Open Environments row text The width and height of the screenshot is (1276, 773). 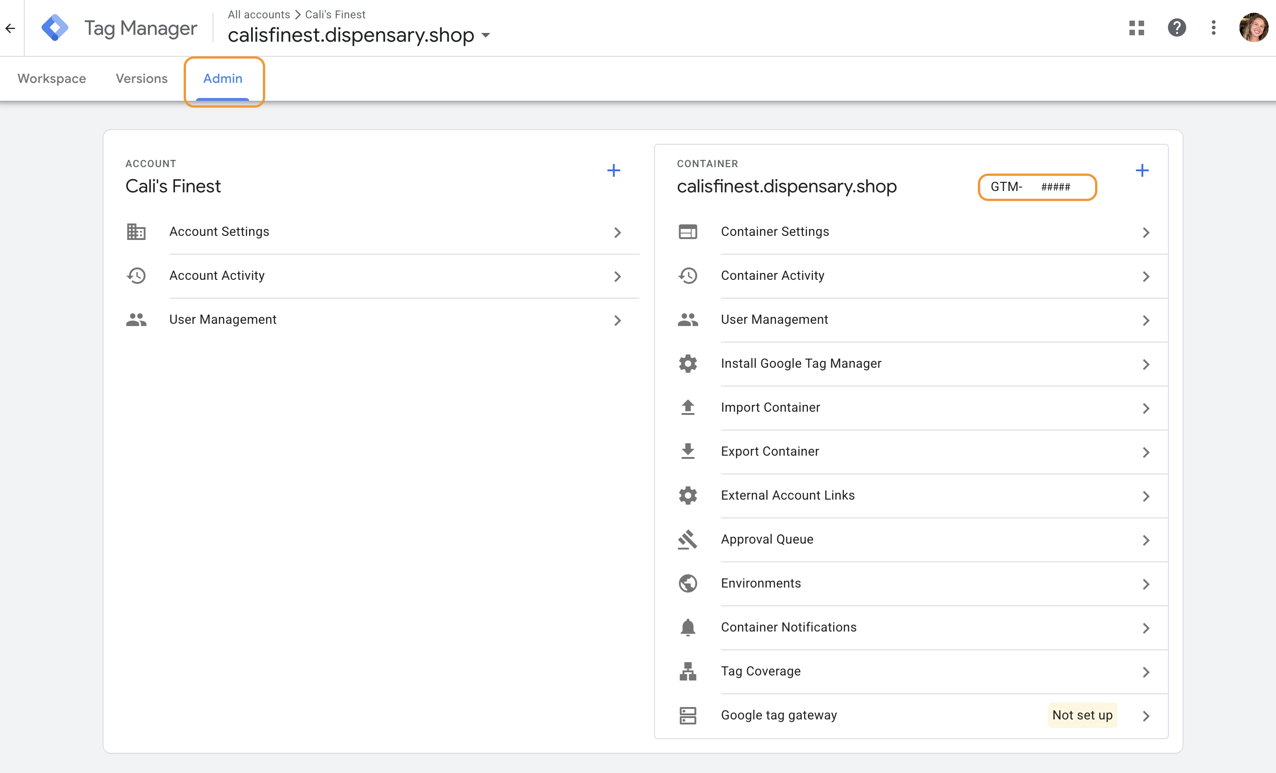click(x=761, y=583)
